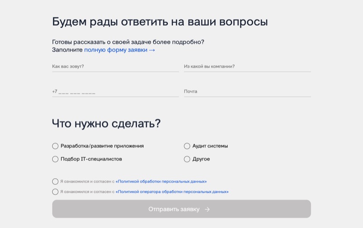The height and width of the screenshot is (228, 363).
Task: Click the arrow icon after 'полную форму заявки'
Action: coord(152,50)
